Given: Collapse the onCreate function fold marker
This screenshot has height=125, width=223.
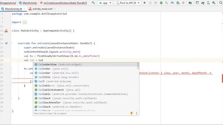Looking at the screenshot, I should click(x=11, y=43).
